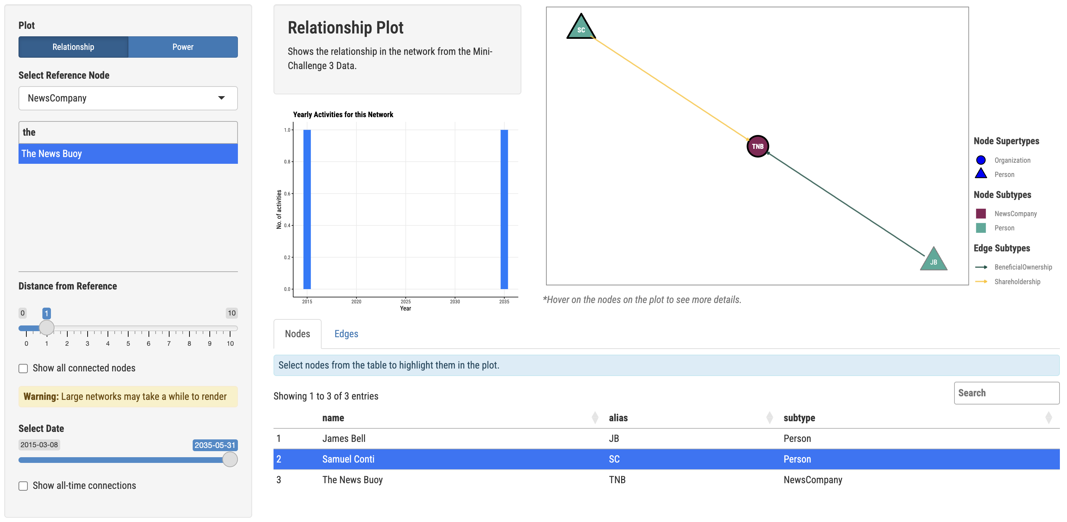
Task: Open the NewsCompany reference node dropdown
Action: click(128, 98)
